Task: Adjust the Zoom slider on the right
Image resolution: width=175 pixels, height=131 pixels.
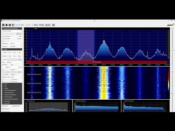Action: 172,39
